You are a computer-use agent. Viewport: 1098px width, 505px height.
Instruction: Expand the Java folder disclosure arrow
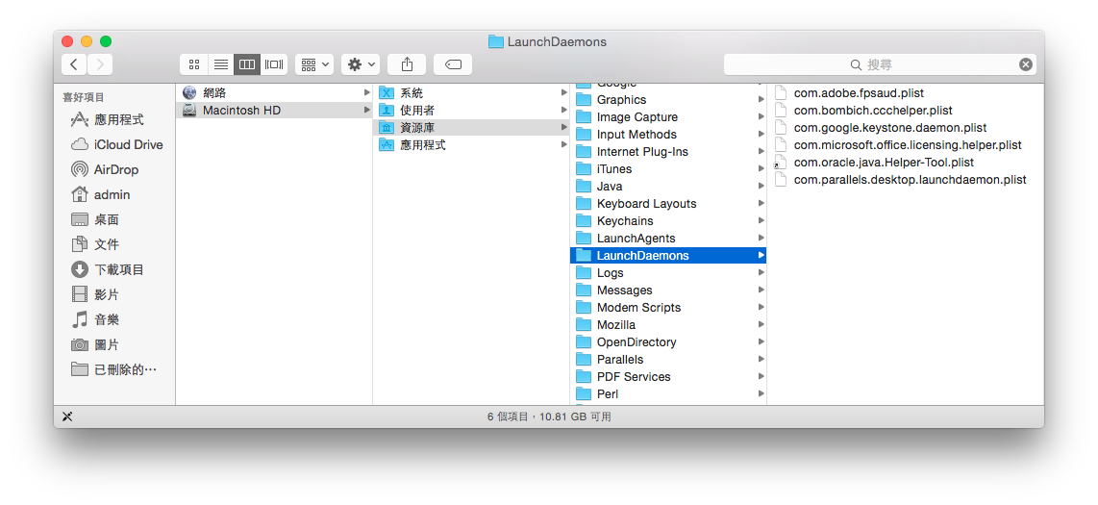[761, 187]
